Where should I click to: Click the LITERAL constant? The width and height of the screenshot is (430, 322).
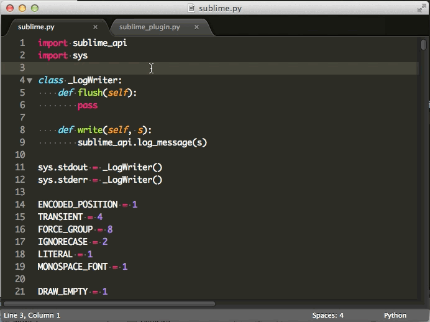(55, 254)
